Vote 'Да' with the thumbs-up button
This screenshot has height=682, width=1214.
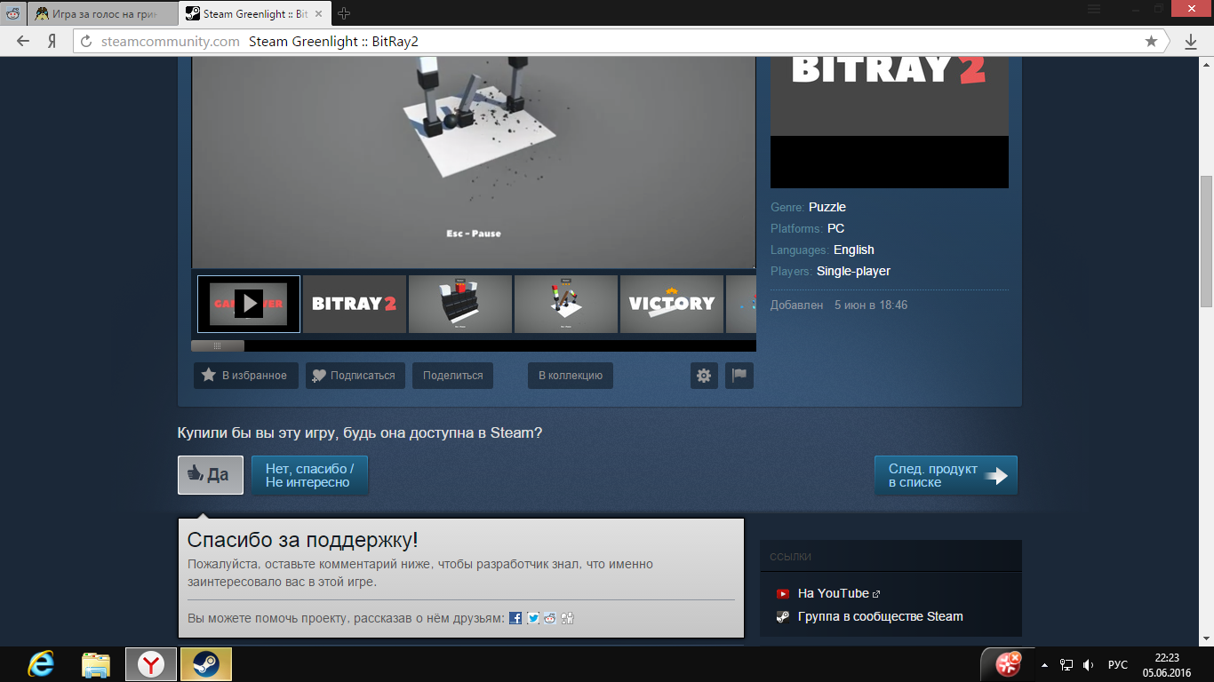pos(211,475)
